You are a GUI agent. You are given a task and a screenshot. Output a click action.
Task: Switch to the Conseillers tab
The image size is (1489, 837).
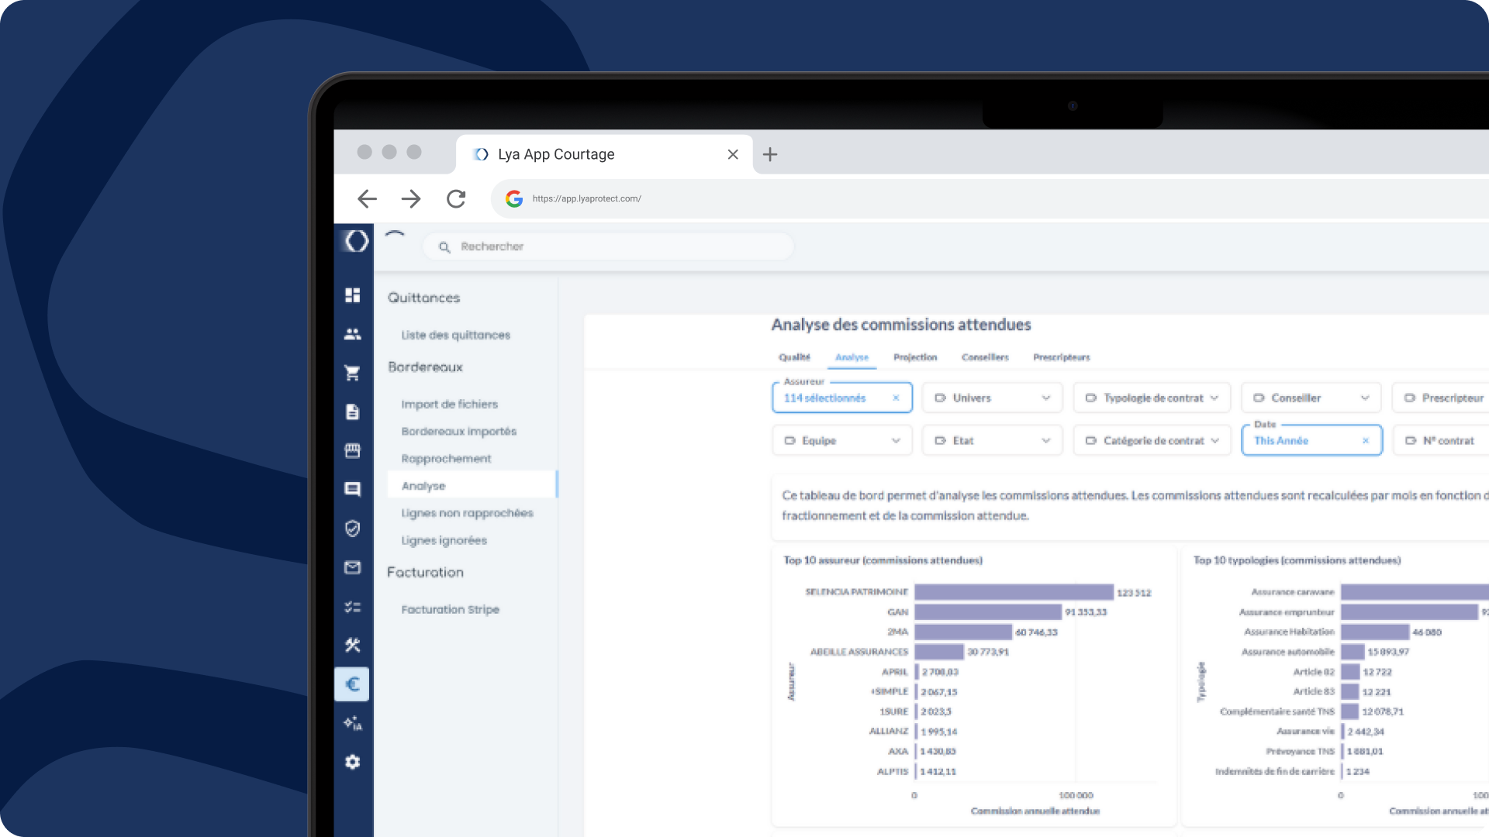(985, 357)
